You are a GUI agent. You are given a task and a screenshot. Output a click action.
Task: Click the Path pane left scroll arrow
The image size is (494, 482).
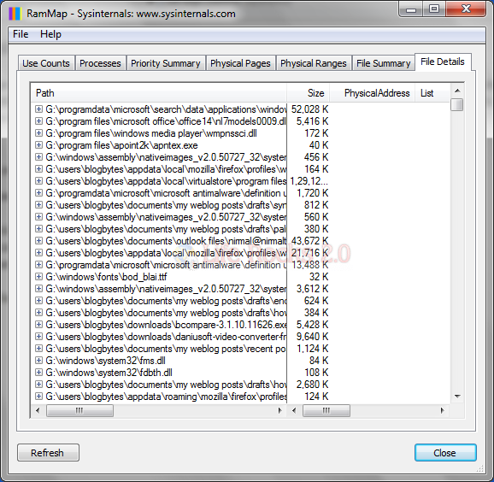(38, 410)
